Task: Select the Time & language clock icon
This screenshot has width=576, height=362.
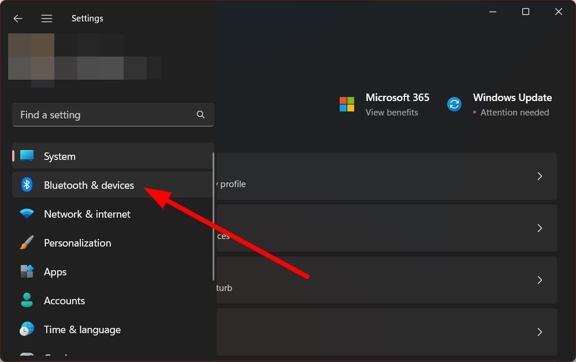Action: coord(27,329)
